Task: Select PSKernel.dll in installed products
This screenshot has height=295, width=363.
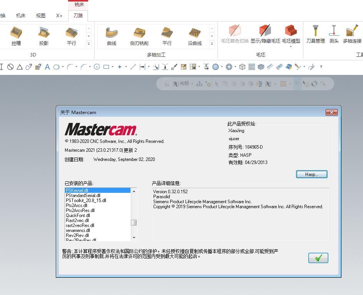Action: (x=97, y=191)
